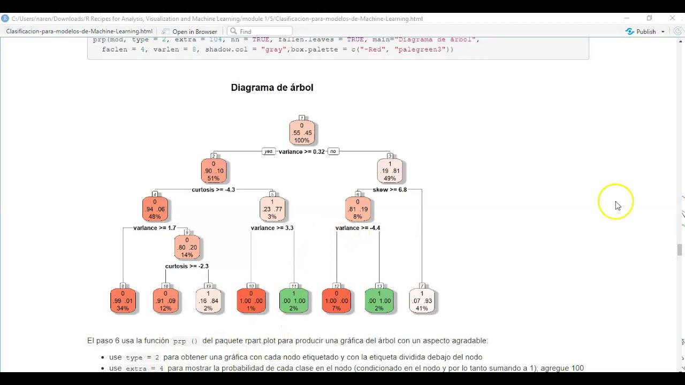Click the red leaf showing 1.00 .00 1%

pos(251,301)
